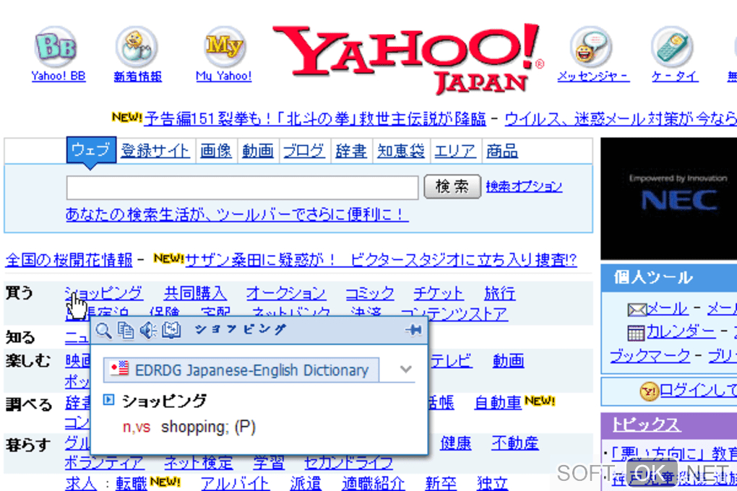The image size is (737, 491).
Task: Open the コミック link
Action: pyautogui.click(x=369, y=294)
